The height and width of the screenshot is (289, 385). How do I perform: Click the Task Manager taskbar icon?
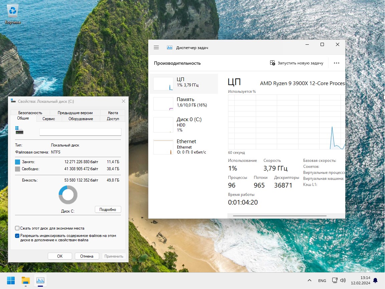click(40, 280)
